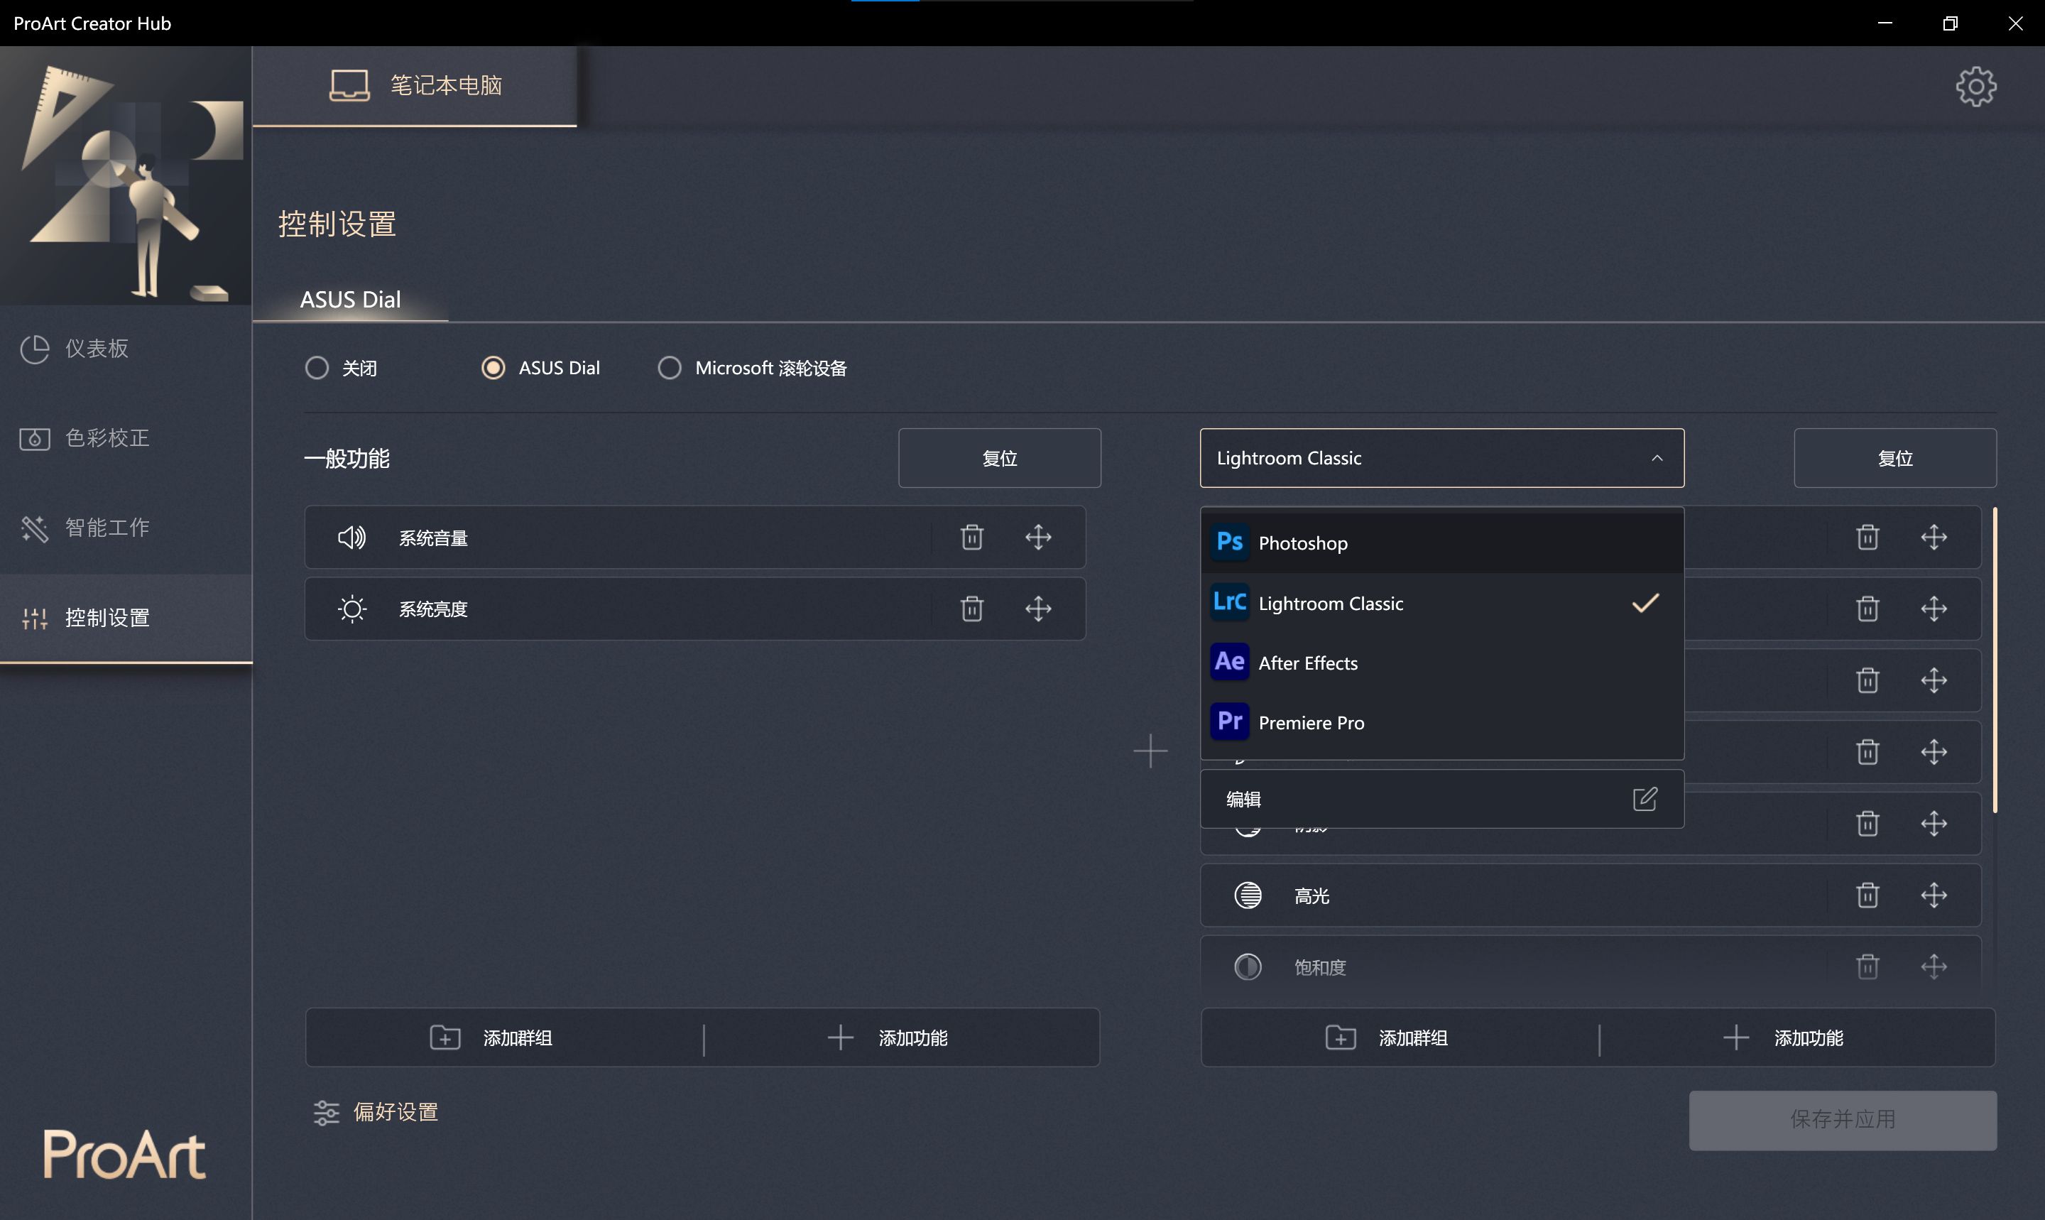Viewport: 2045px width, 1220px height.
Task: Select Premiere Pro from the dropdown
Action: coord(1311,723)
